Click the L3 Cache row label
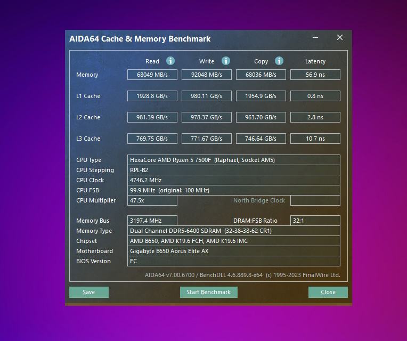The width and height of the screenshot is (407, 341). pos(88,139)
